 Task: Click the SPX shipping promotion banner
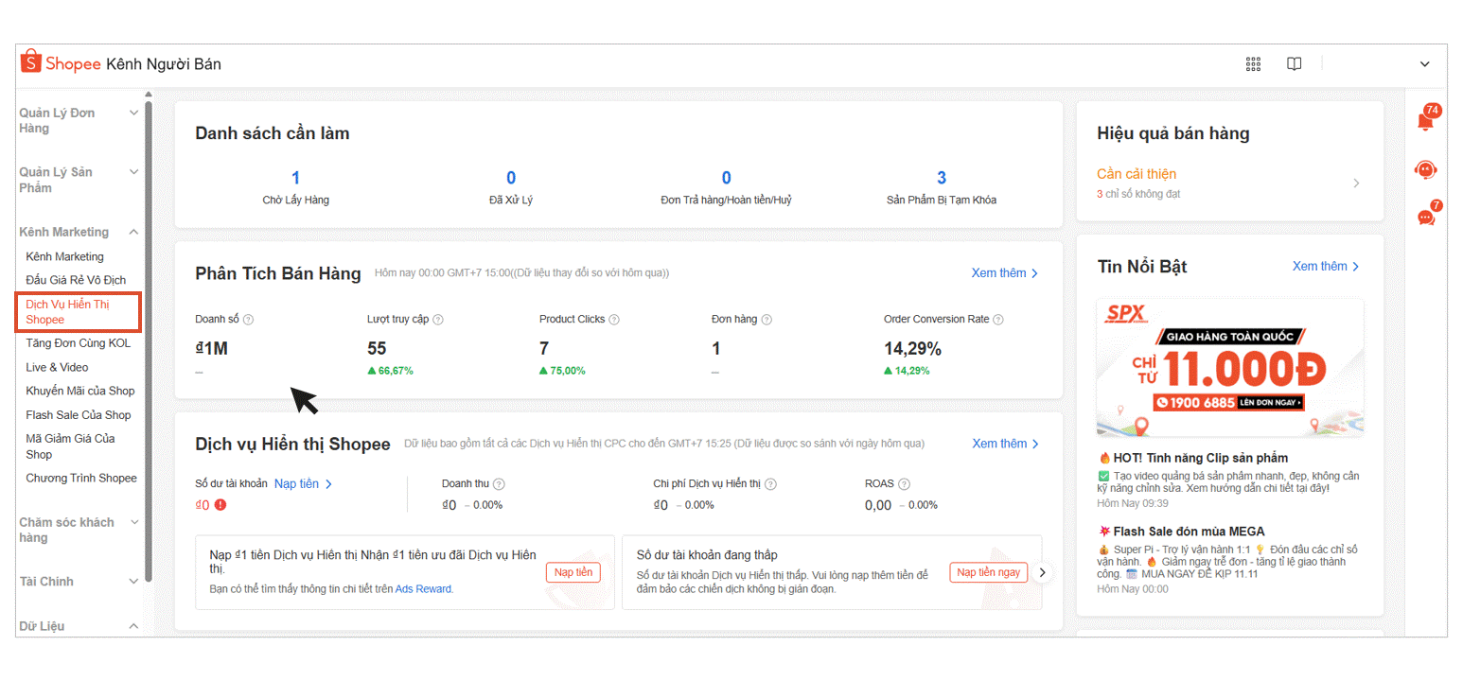pyautogui.click(x=1229, y=368)
